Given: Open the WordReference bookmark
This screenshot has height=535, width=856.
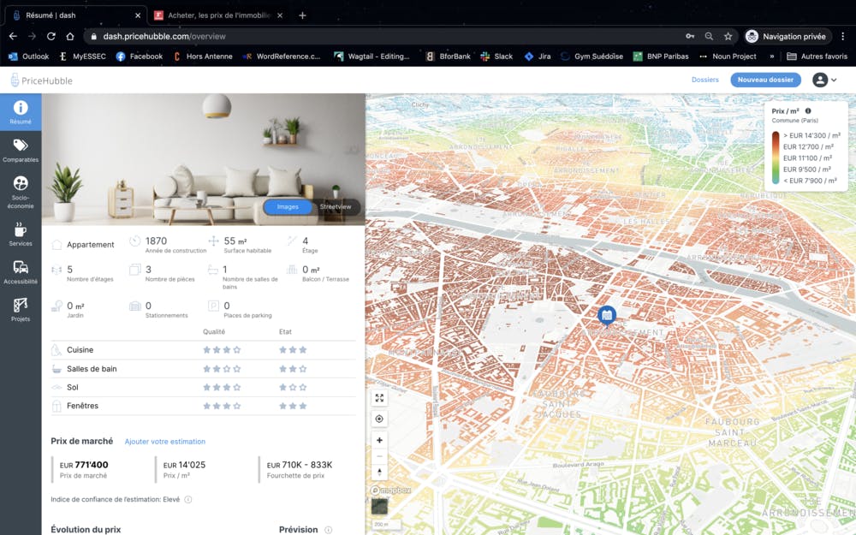Looking at the screenshot, I should pyautogui.click(x=282, y=56).
